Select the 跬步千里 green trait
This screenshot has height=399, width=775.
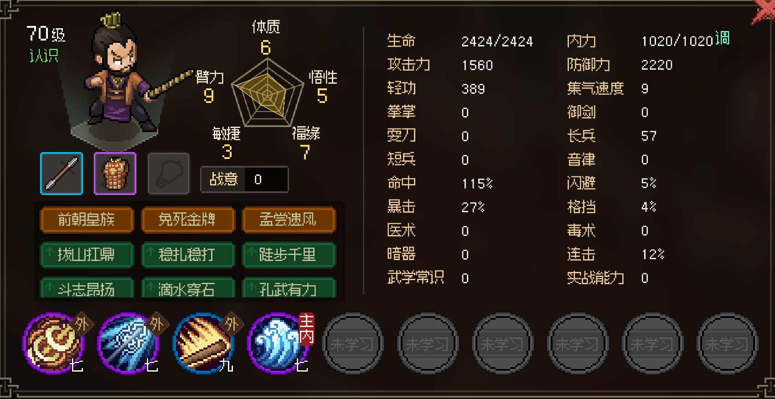[289, 255]
